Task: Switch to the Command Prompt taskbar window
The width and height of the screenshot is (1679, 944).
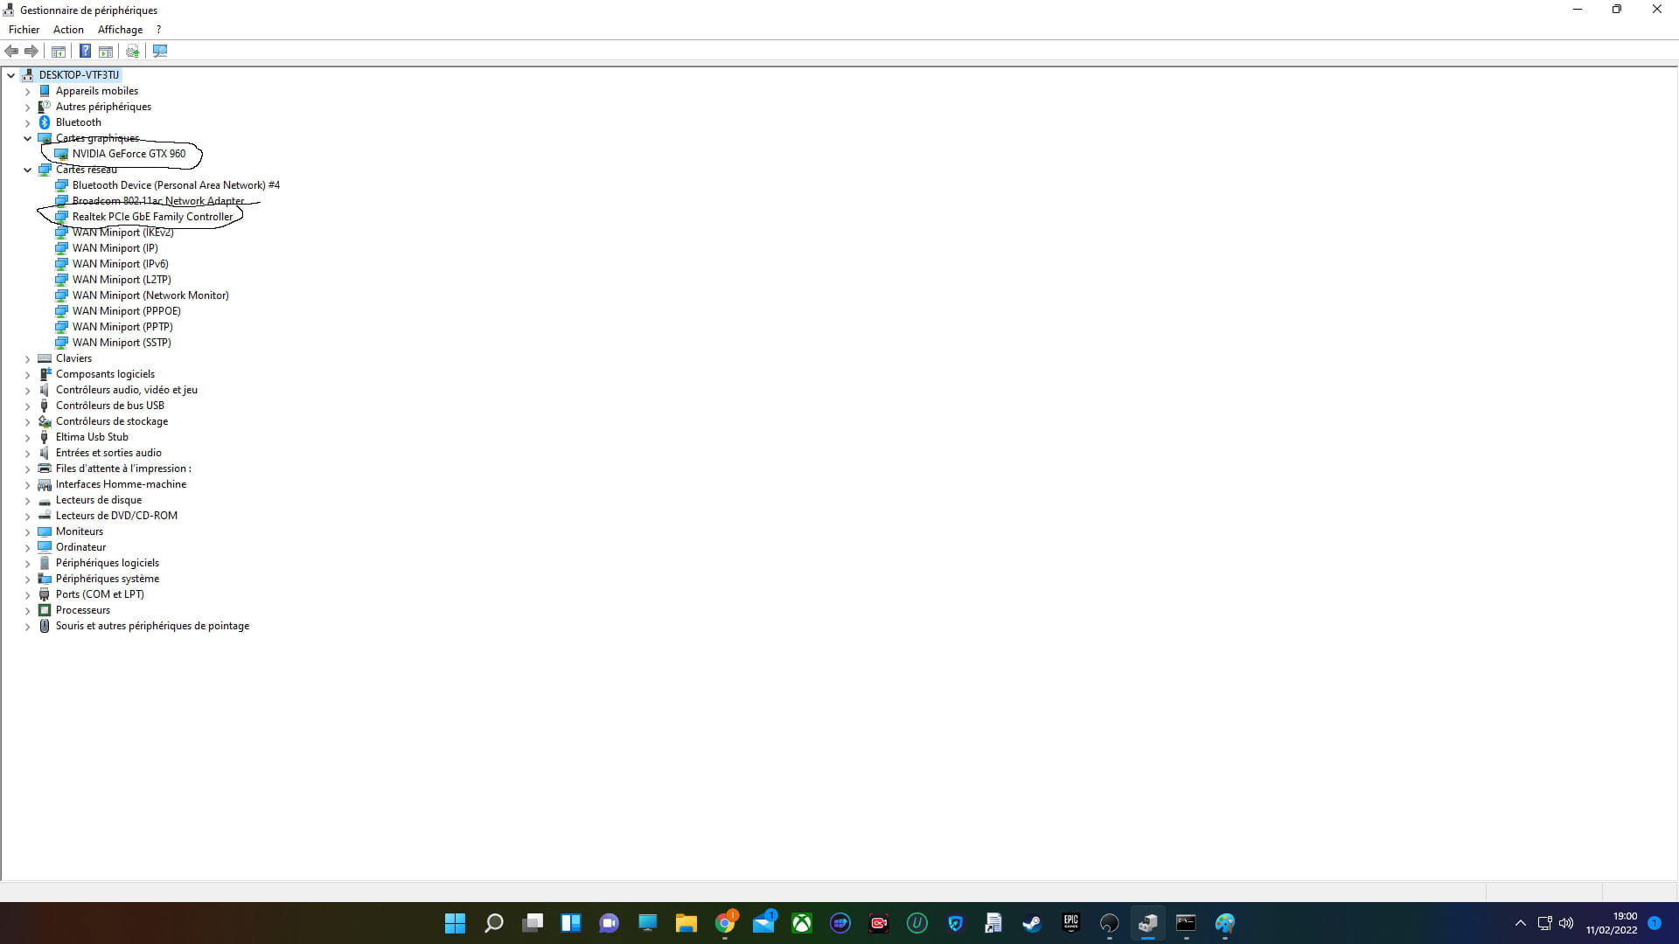Action: [x=1186, y=923]
